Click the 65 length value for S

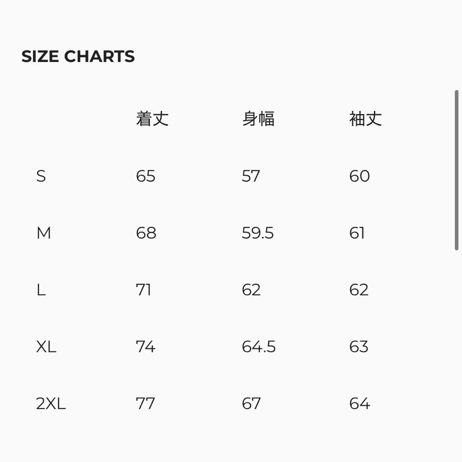coord(145,176)
